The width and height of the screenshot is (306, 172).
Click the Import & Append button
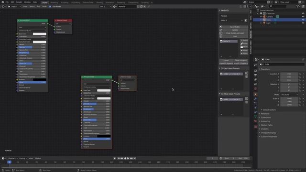(226, 64)
